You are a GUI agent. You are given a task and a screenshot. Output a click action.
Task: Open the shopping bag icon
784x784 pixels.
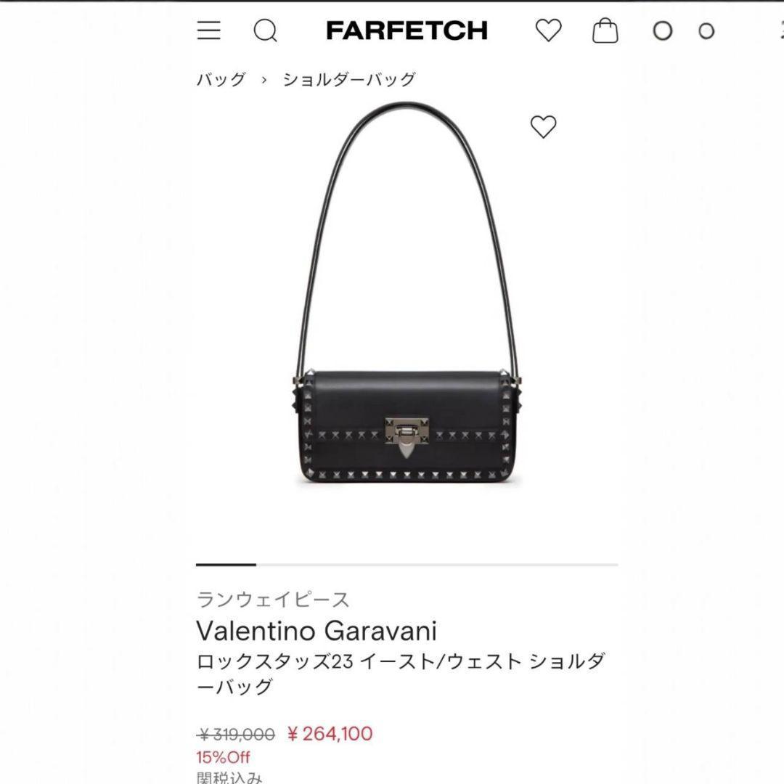coord(605,30)
